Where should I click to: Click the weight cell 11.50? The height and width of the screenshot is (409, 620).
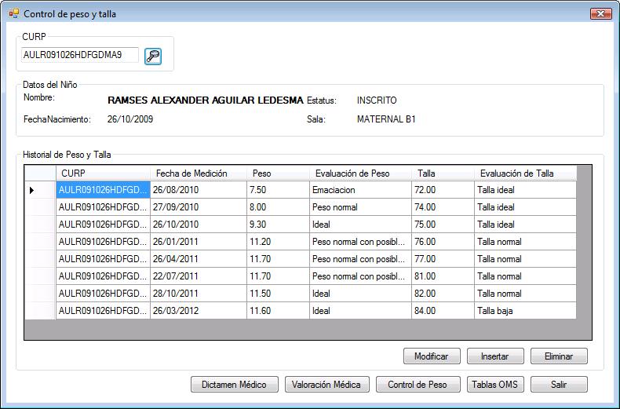click(279, 294)
